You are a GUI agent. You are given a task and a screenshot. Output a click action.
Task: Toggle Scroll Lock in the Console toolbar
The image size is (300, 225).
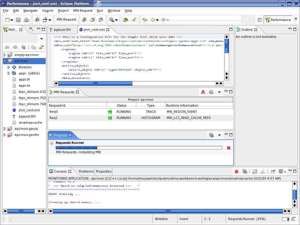tap(255, 172)
